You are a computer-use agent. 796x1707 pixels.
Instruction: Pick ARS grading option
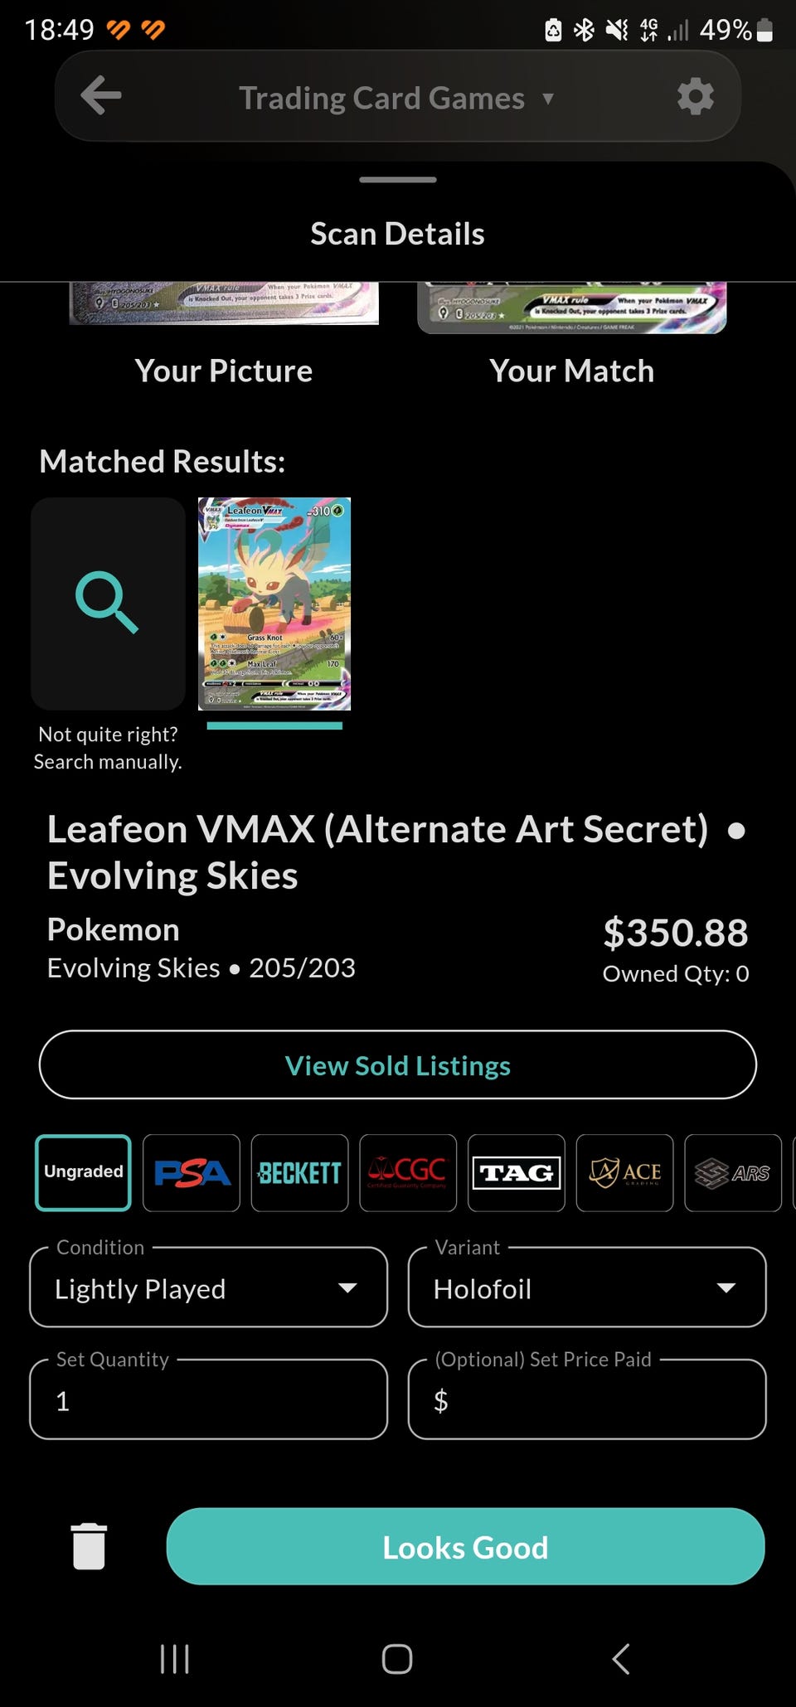(x=733, y=1172)
